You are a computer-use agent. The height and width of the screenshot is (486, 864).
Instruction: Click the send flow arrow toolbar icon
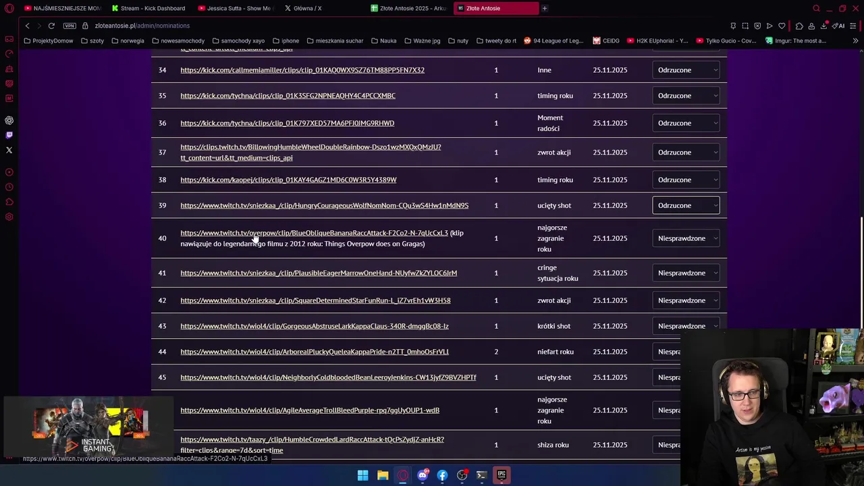tap(769, 26)
